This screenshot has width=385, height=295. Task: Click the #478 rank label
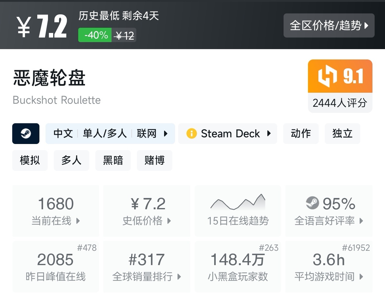[87, 247]
